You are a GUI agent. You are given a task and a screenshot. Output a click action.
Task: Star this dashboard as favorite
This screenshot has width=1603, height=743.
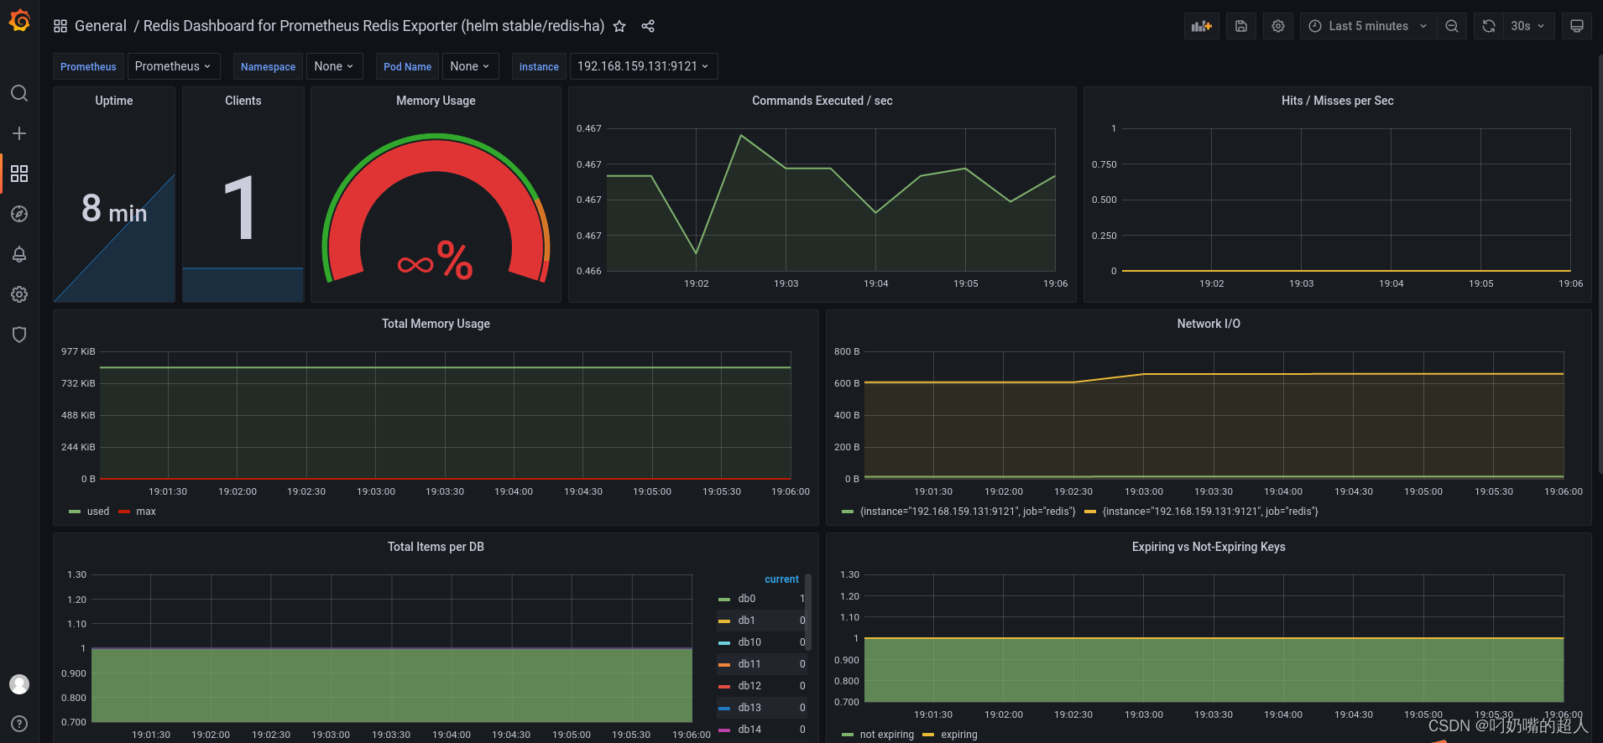(619, 26)
